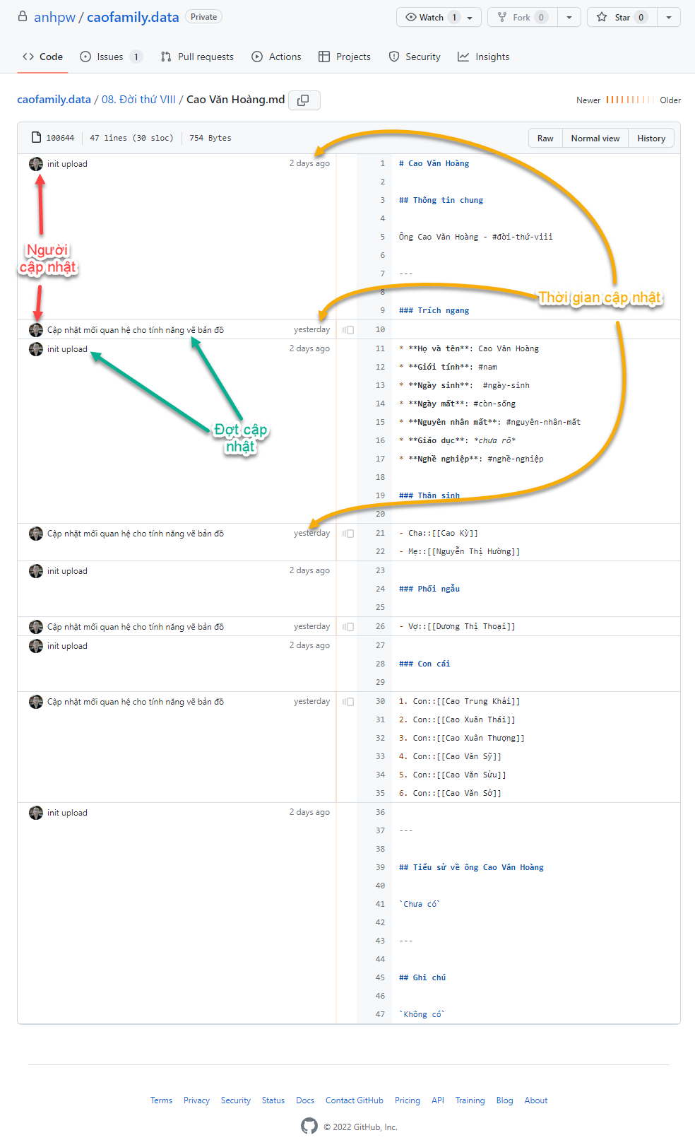Open the Watch options dropdown arrow

(470, 17)
